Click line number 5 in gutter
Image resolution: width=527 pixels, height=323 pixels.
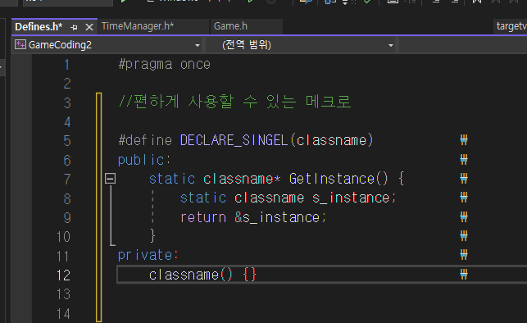tap(67, 141)
